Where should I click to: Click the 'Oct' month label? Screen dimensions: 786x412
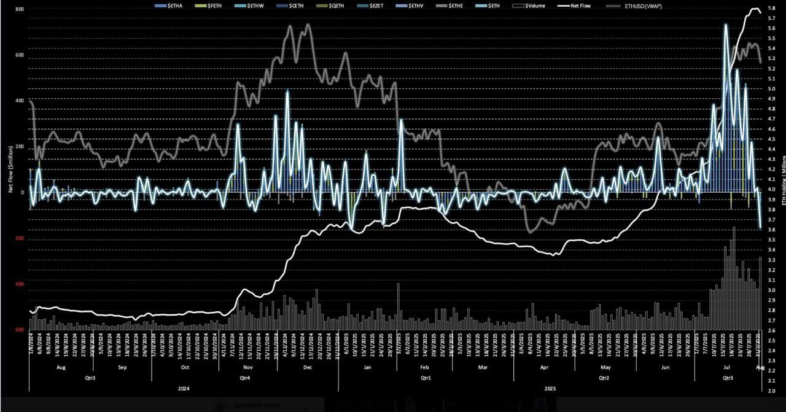pyautogui.click(x=185, y=368)
